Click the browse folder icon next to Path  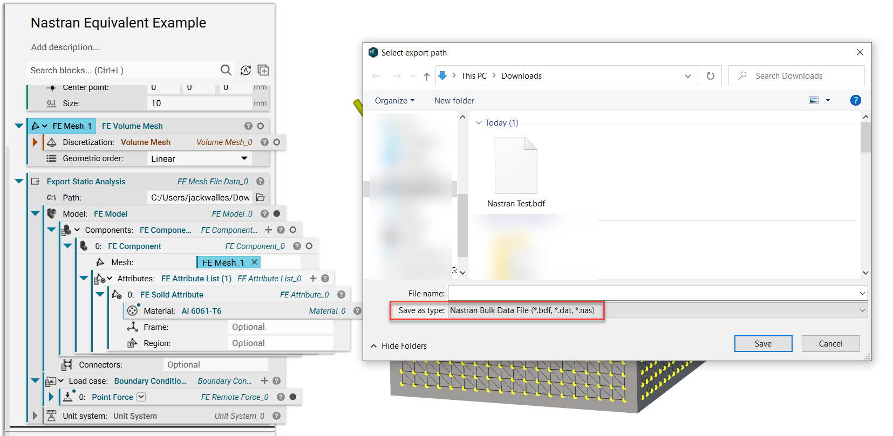(260, 197)
